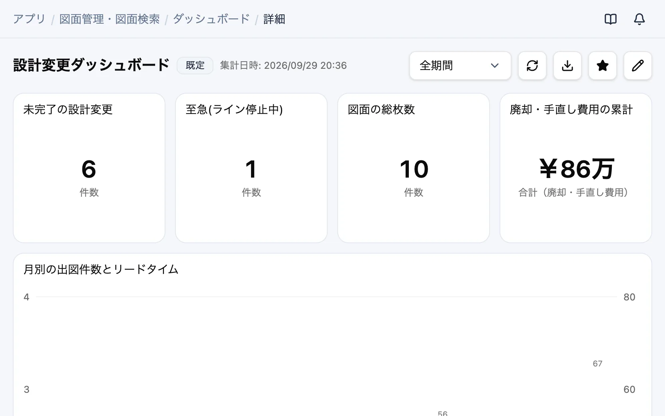This screenshot has height=416, width=665.
Task: Download the dashboard export
Action: pos(567,66)
